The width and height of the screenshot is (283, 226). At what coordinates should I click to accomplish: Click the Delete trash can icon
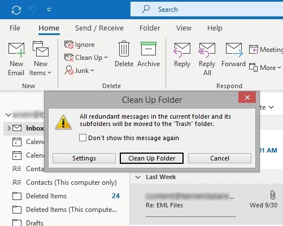[x=124, y=49]
